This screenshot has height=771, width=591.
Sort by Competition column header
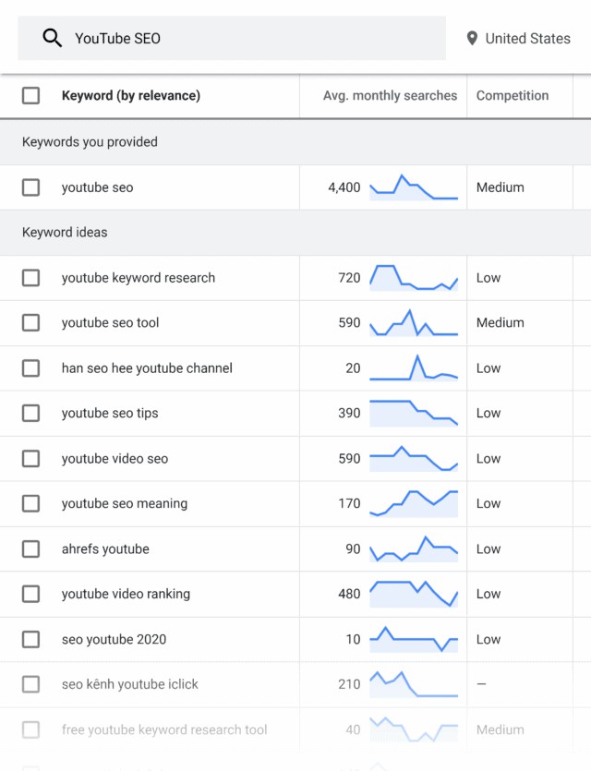tap(513, 95)
